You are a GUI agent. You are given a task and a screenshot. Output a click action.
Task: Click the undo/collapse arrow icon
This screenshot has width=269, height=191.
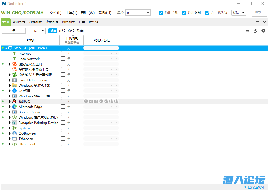click(247, 31)
